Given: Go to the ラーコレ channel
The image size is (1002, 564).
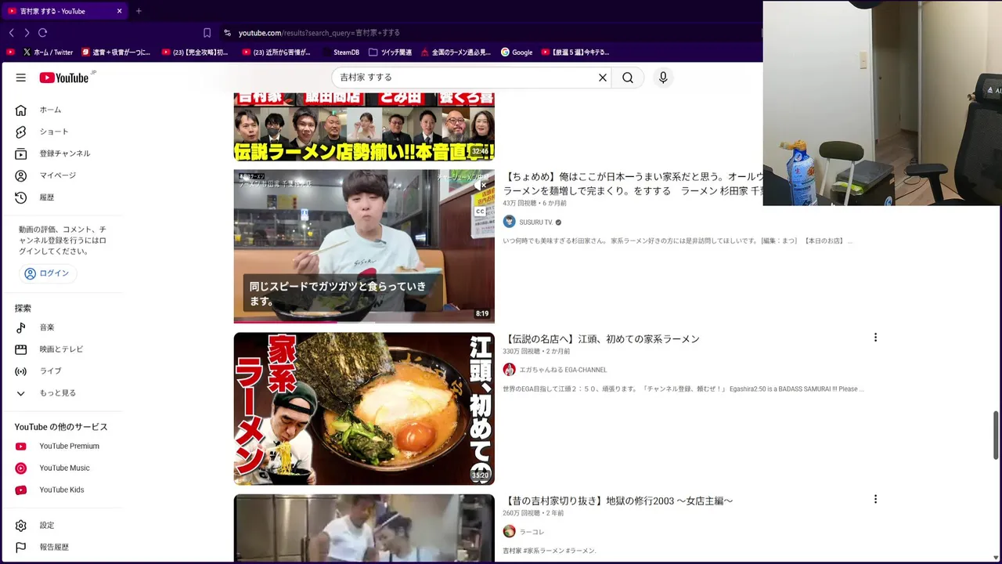Looking at the screenshot, I should (532, 532).
